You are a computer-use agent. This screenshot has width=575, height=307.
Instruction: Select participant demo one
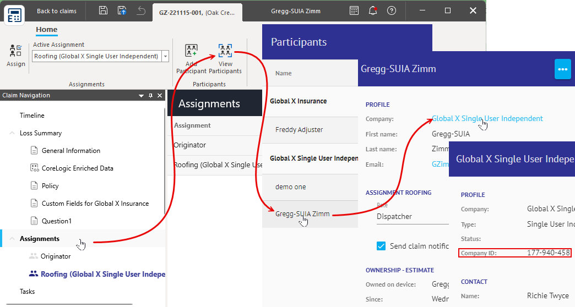point(310,187)
